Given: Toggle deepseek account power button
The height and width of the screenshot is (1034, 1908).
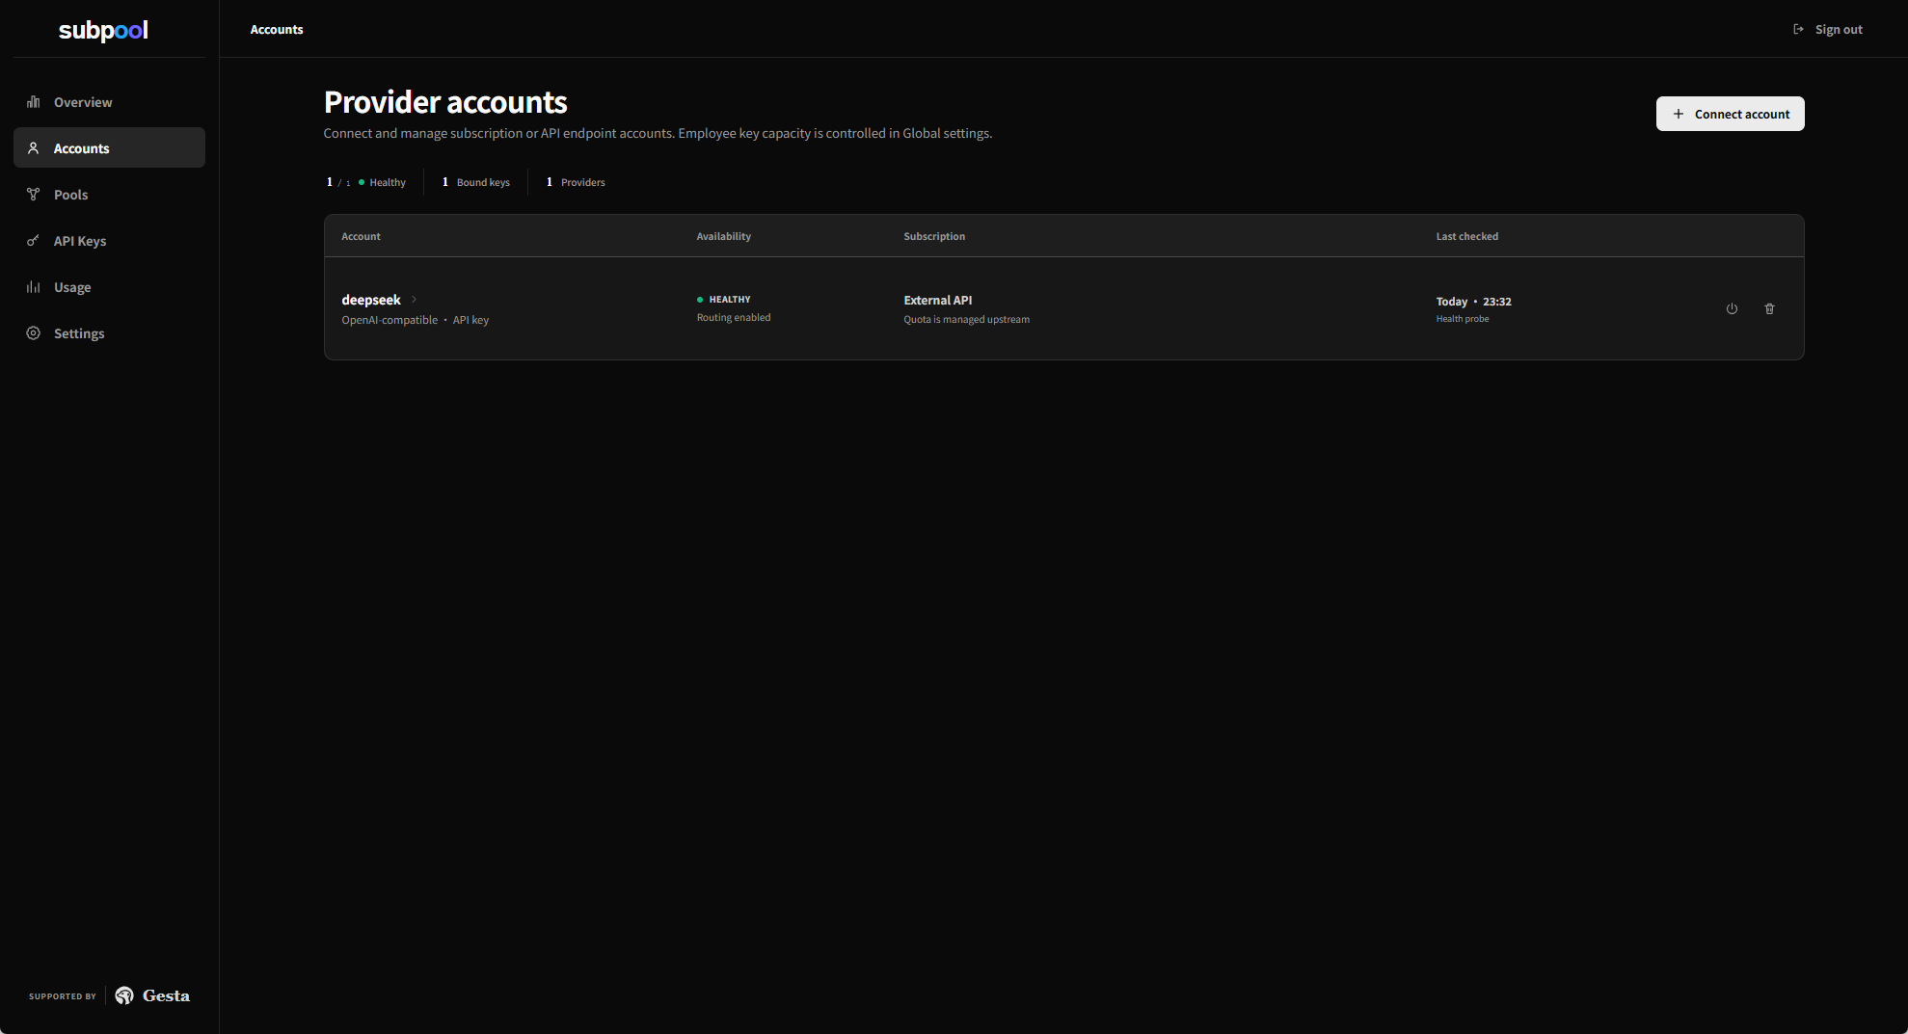Looking at the screenshot, I should tap(1732, 308).
